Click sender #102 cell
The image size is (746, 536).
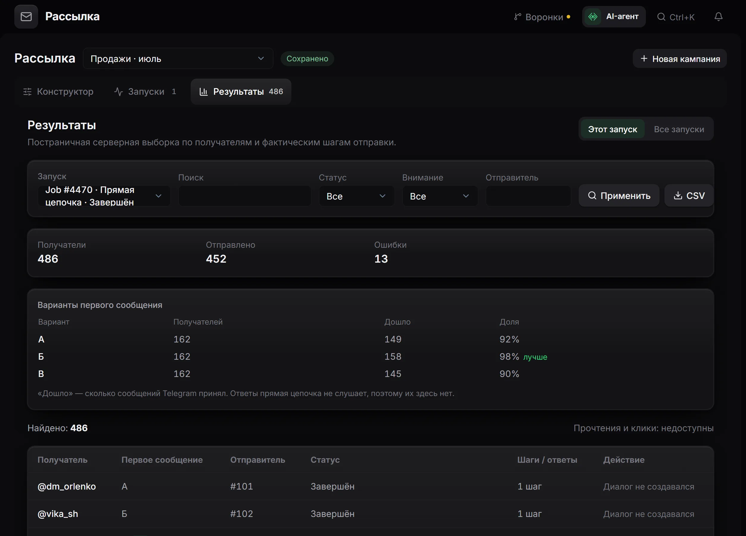(241, 514)
